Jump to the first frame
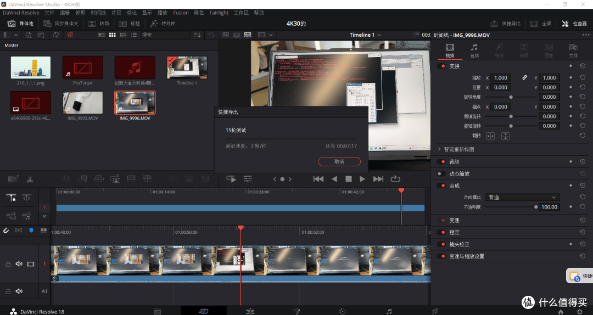This screenshot has width=593, height=315. tap(318, 179)
